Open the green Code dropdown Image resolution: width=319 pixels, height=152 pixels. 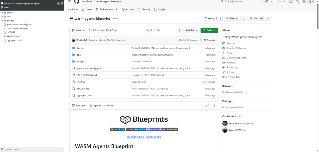(209, 30)
